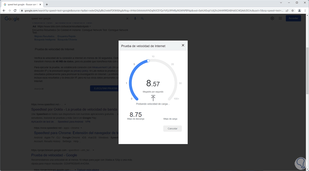309x171 pixels.
Task: Click the 'Probando velocidad de carga...' status text
Action: pos(153,104)
